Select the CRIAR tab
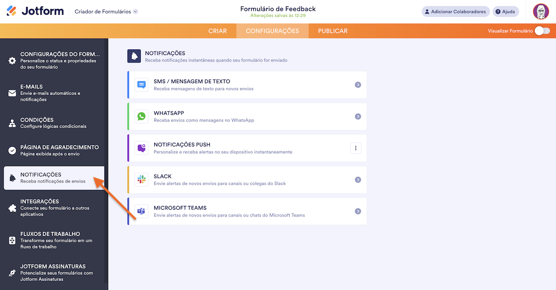Viewport: 556px width, 290px height. click(218, 31)
